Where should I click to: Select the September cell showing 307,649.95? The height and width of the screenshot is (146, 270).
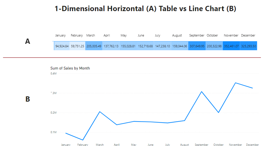tap(197, 46)
